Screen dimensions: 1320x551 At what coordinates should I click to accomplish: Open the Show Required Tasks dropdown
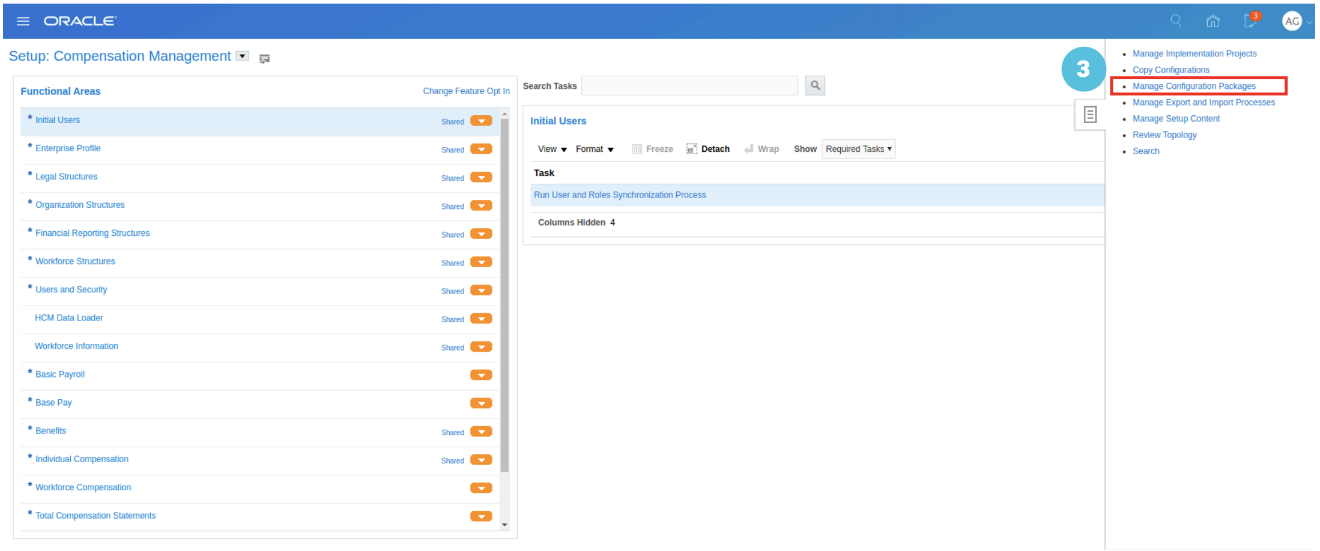[858, 149]
